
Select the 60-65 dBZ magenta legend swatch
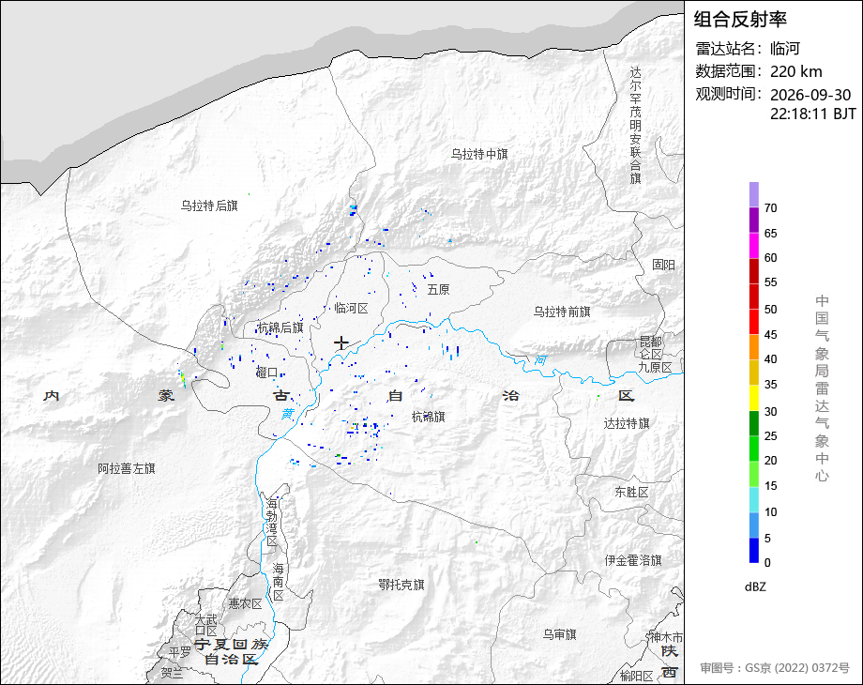click(x=754, y=245)
